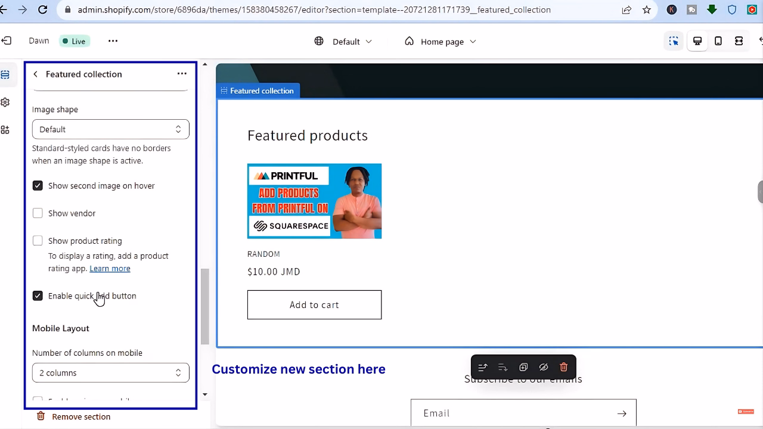763x429 pixels.
Task: Open Number of columns on mobile dropdown
Action: [111, 373]
